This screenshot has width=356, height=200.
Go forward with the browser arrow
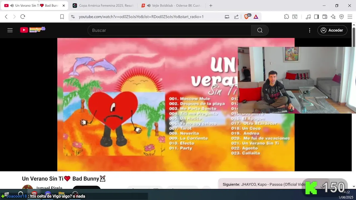[x=14, y=17]
